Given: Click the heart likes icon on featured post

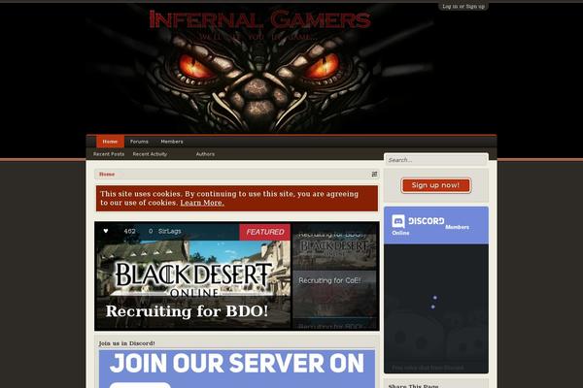Looking at the screenshot, I should 106,231.
